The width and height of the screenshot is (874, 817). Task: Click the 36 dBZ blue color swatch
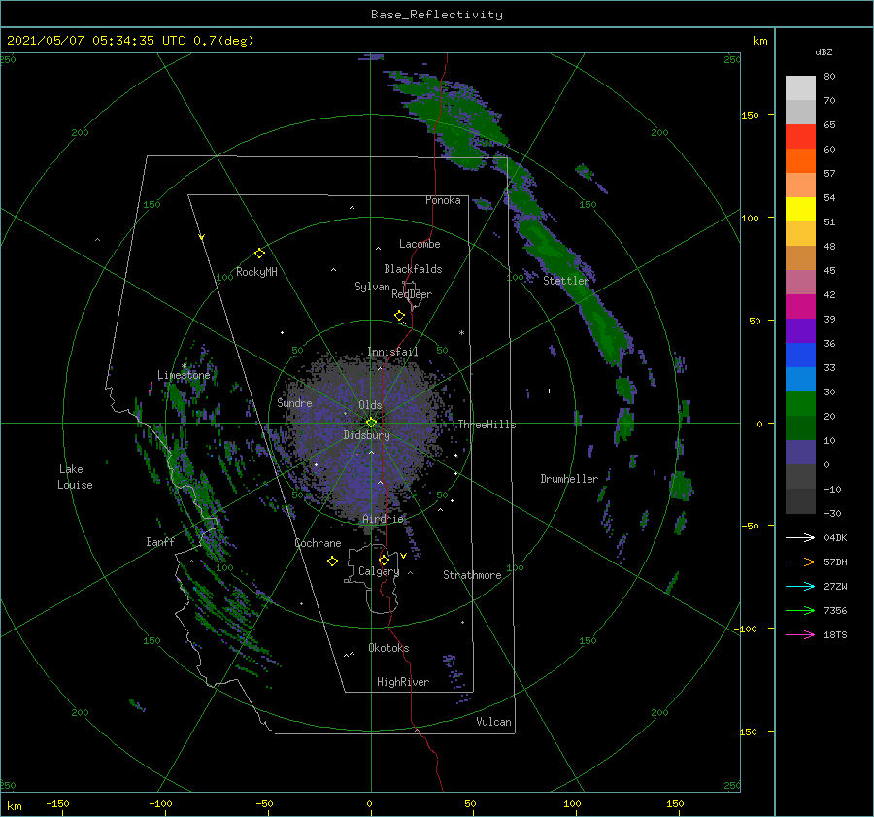[800, 355]
